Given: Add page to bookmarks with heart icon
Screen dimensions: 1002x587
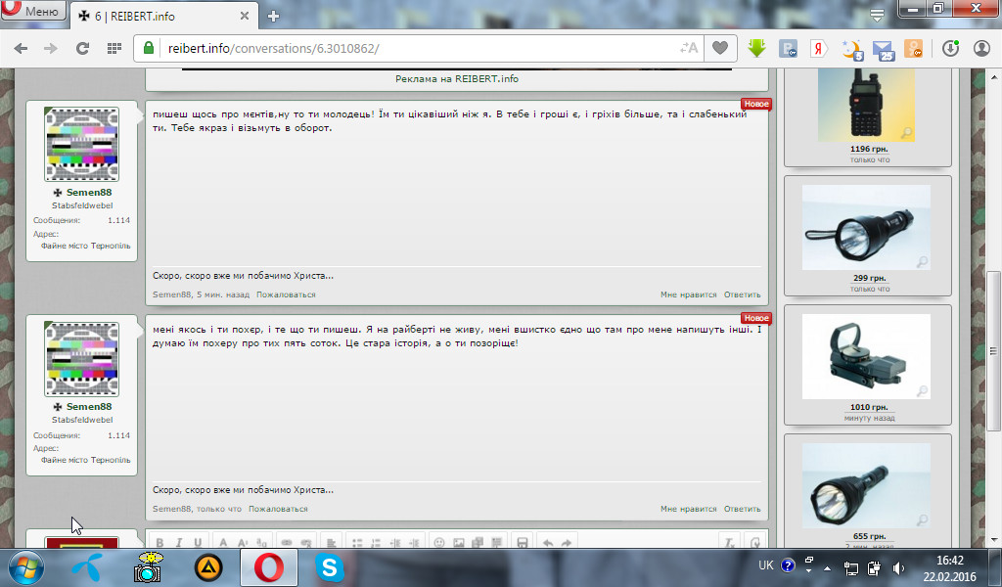Looking at the screenshot, I should point(720,48).
